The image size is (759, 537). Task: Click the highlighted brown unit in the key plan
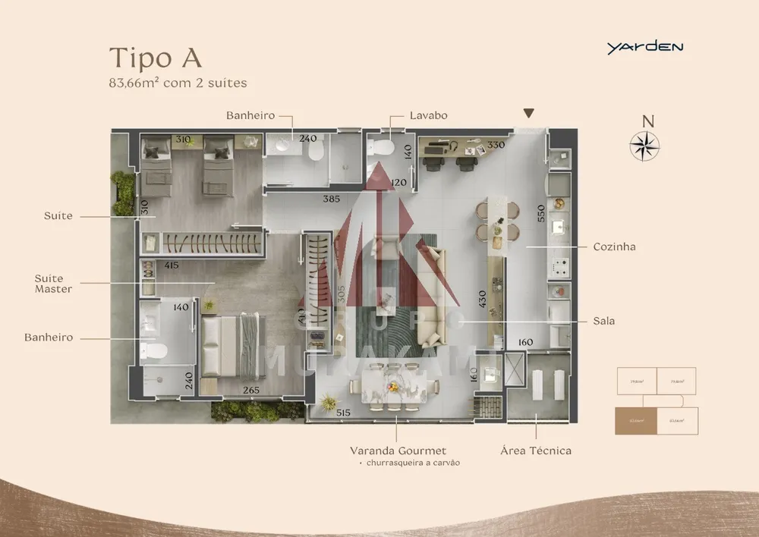[x=636, y=421]
